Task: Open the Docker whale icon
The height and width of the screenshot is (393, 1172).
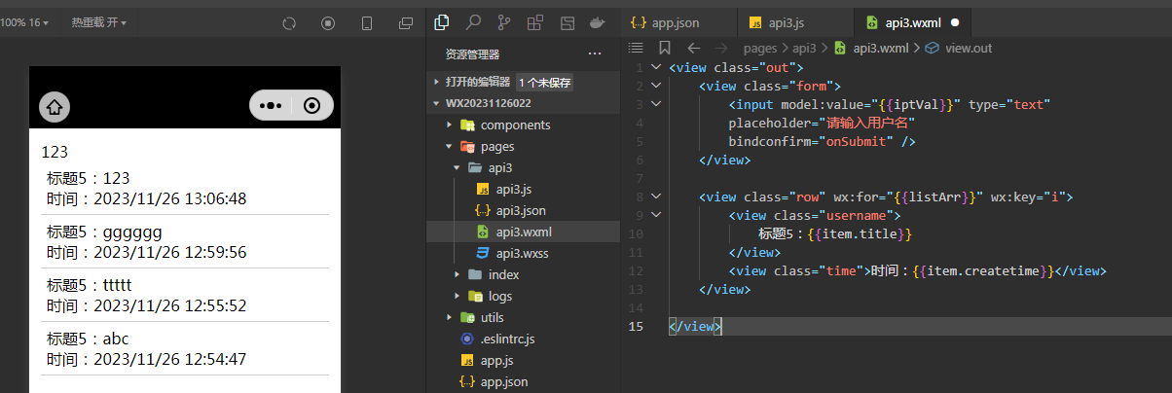Action: click(599, 22)
